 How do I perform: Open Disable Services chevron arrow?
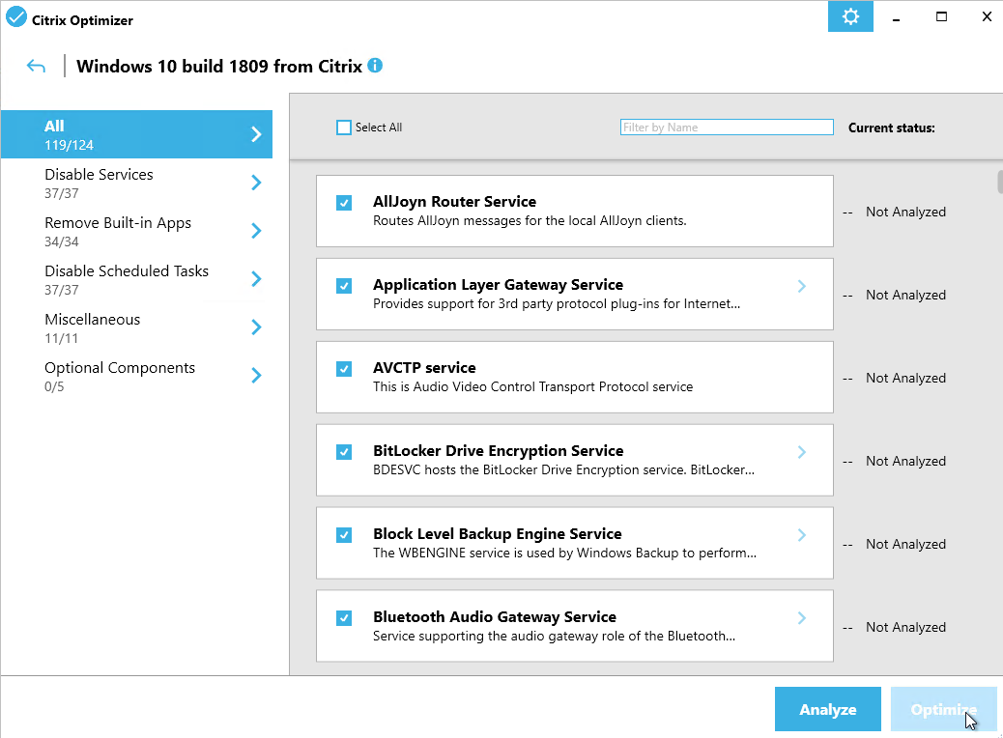pyautogui.click(x=256, y=183)
